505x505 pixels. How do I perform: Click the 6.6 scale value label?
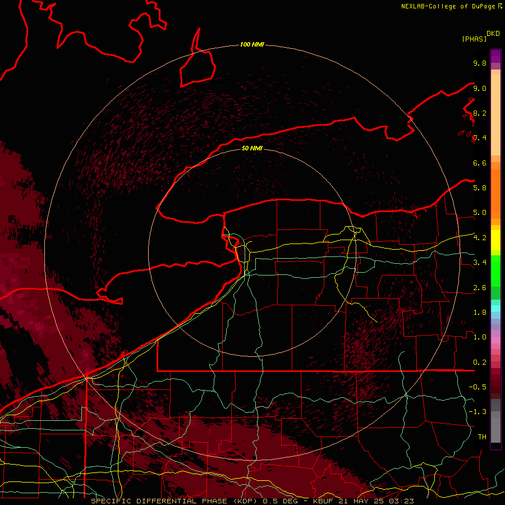[480, 163]
